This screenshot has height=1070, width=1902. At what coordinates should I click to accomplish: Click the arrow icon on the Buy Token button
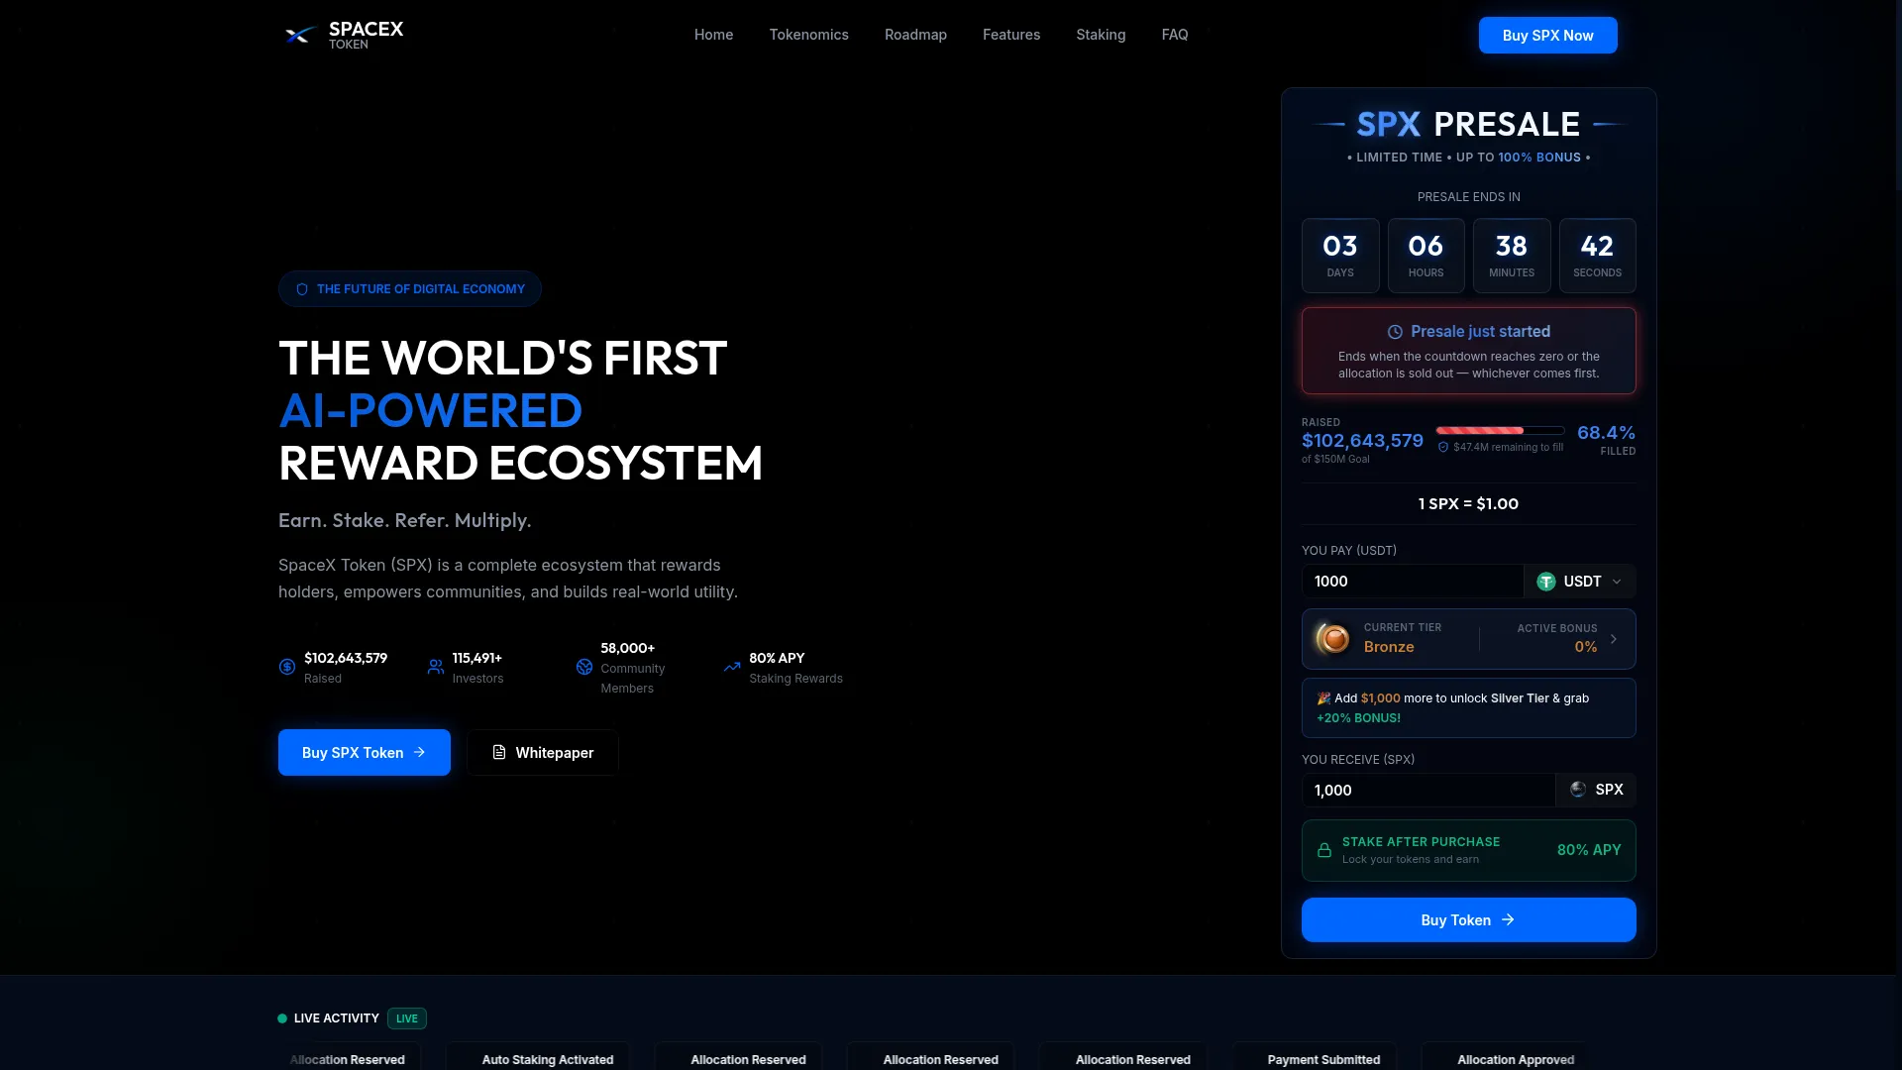[1508, 919]
